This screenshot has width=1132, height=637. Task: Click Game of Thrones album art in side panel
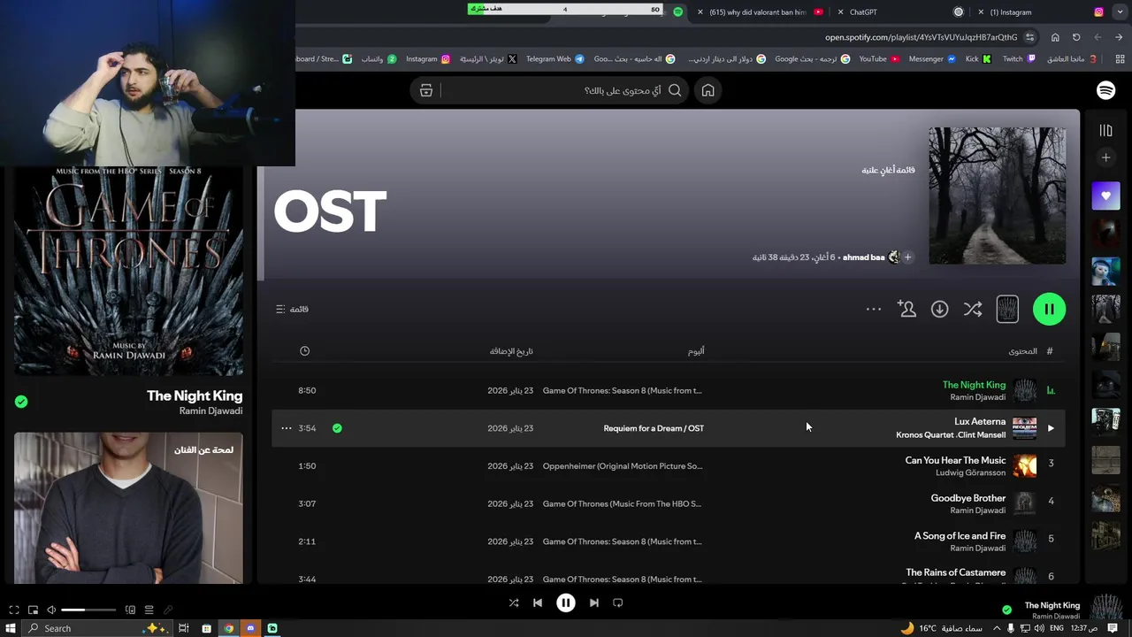128,272
